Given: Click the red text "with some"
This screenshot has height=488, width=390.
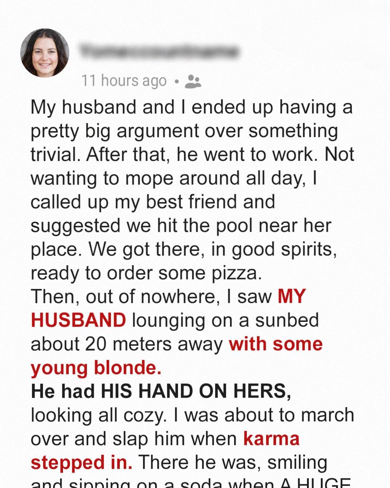Looking at the screenshot, I should click(x=276, y=344).
